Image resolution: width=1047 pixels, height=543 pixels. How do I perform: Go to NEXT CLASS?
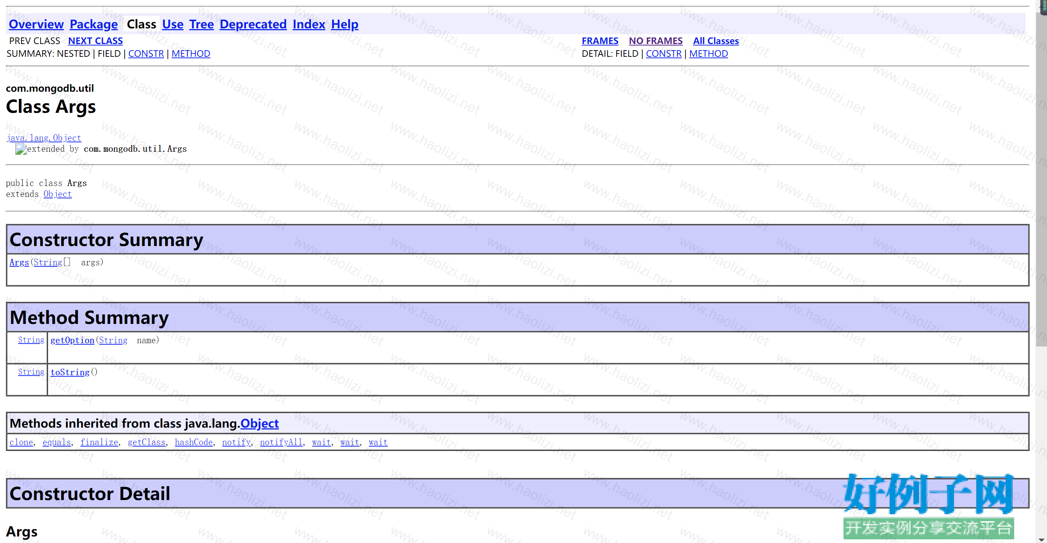pos(95,41)
